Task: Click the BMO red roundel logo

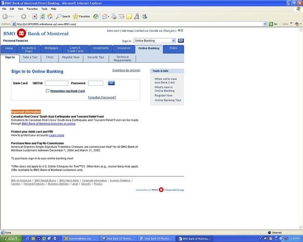Action: click(x=21, y=33)
